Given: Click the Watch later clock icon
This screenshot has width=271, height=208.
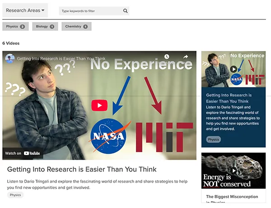Looking at the screenshot, I should click(x=167, y=56).
